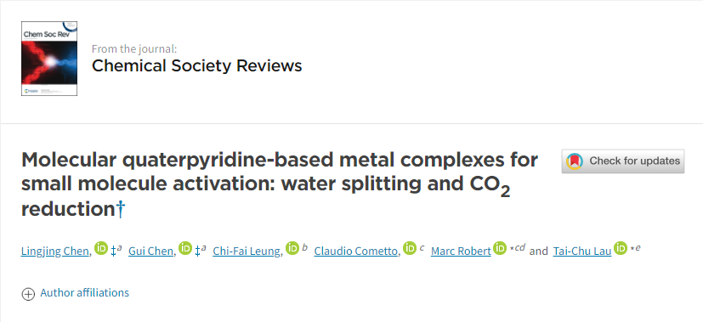Viewport: 703px width, 322px height.
Task: Click double dagger footnote after Lingjing Chen
Action: pos(113,251)
